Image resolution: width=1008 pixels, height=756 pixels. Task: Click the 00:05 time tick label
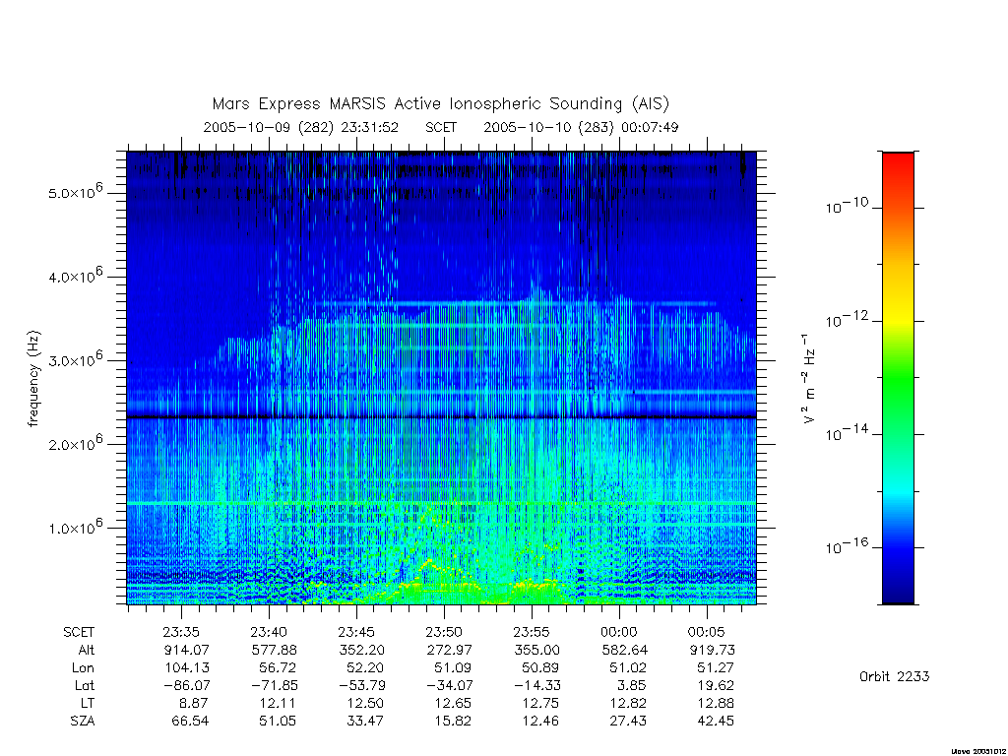click(707, 632)
